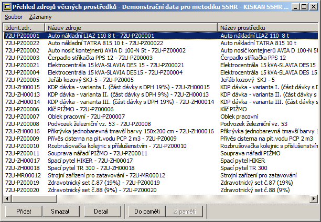The image size is (321, 222).
Task: Sort by Ident.zdr. column header
Action: point(24,27)
